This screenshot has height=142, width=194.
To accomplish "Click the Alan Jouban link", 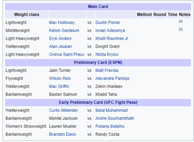I will tap(61, 47).
